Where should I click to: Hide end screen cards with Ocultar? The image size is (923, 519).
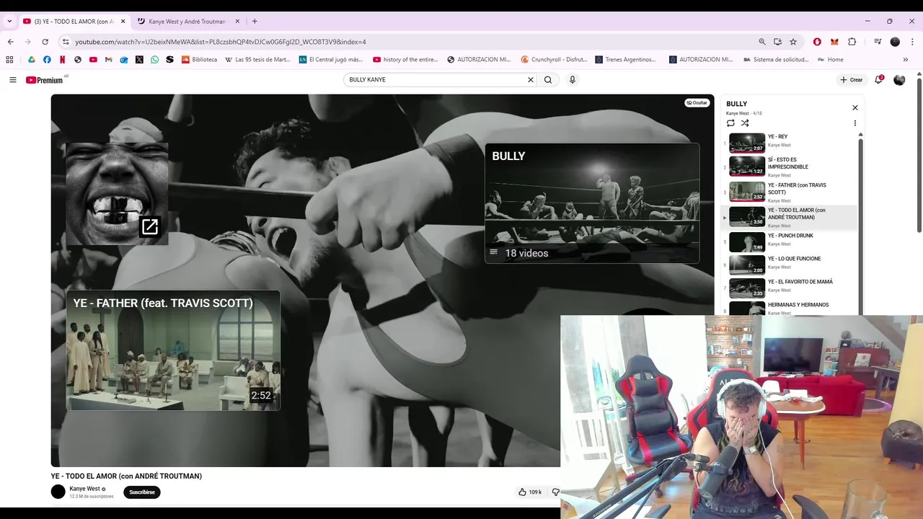point(697,103)
